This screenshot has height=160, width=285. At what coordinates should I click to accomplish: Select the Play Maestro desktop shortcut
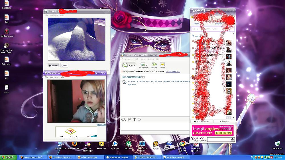point(7,48)
